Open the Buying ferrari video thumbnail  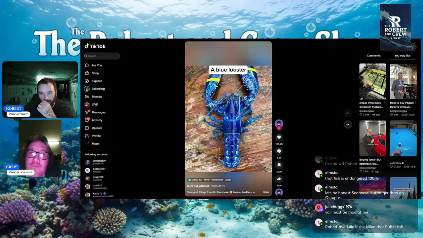tap(372, 139)
